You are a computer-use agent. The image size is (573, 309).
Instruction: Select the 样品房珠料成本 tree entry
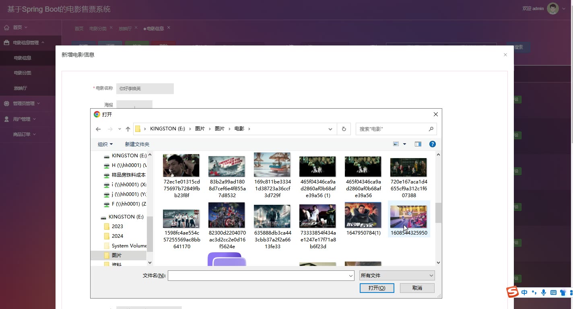tap(125, 175)
